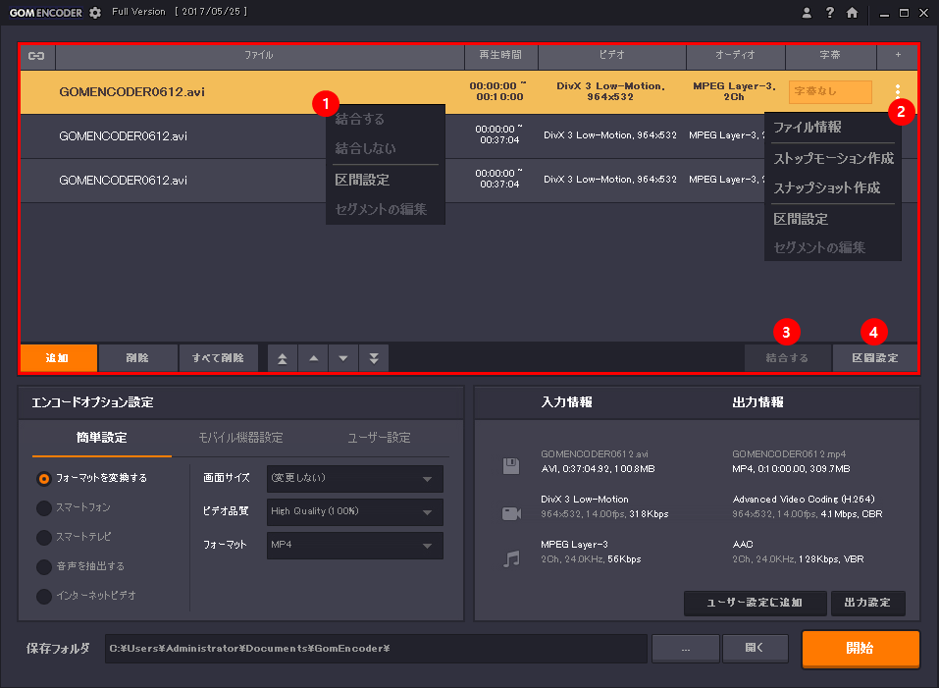The height and width of the screenshot is (688, 939).
Task: Click the plus column header icon
Action: point(898,55)
